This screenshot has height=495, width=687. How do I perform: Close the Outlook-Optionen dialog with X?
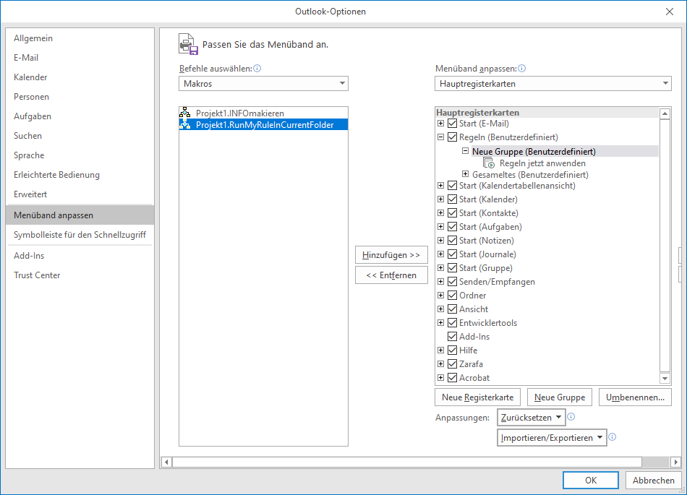670,12
